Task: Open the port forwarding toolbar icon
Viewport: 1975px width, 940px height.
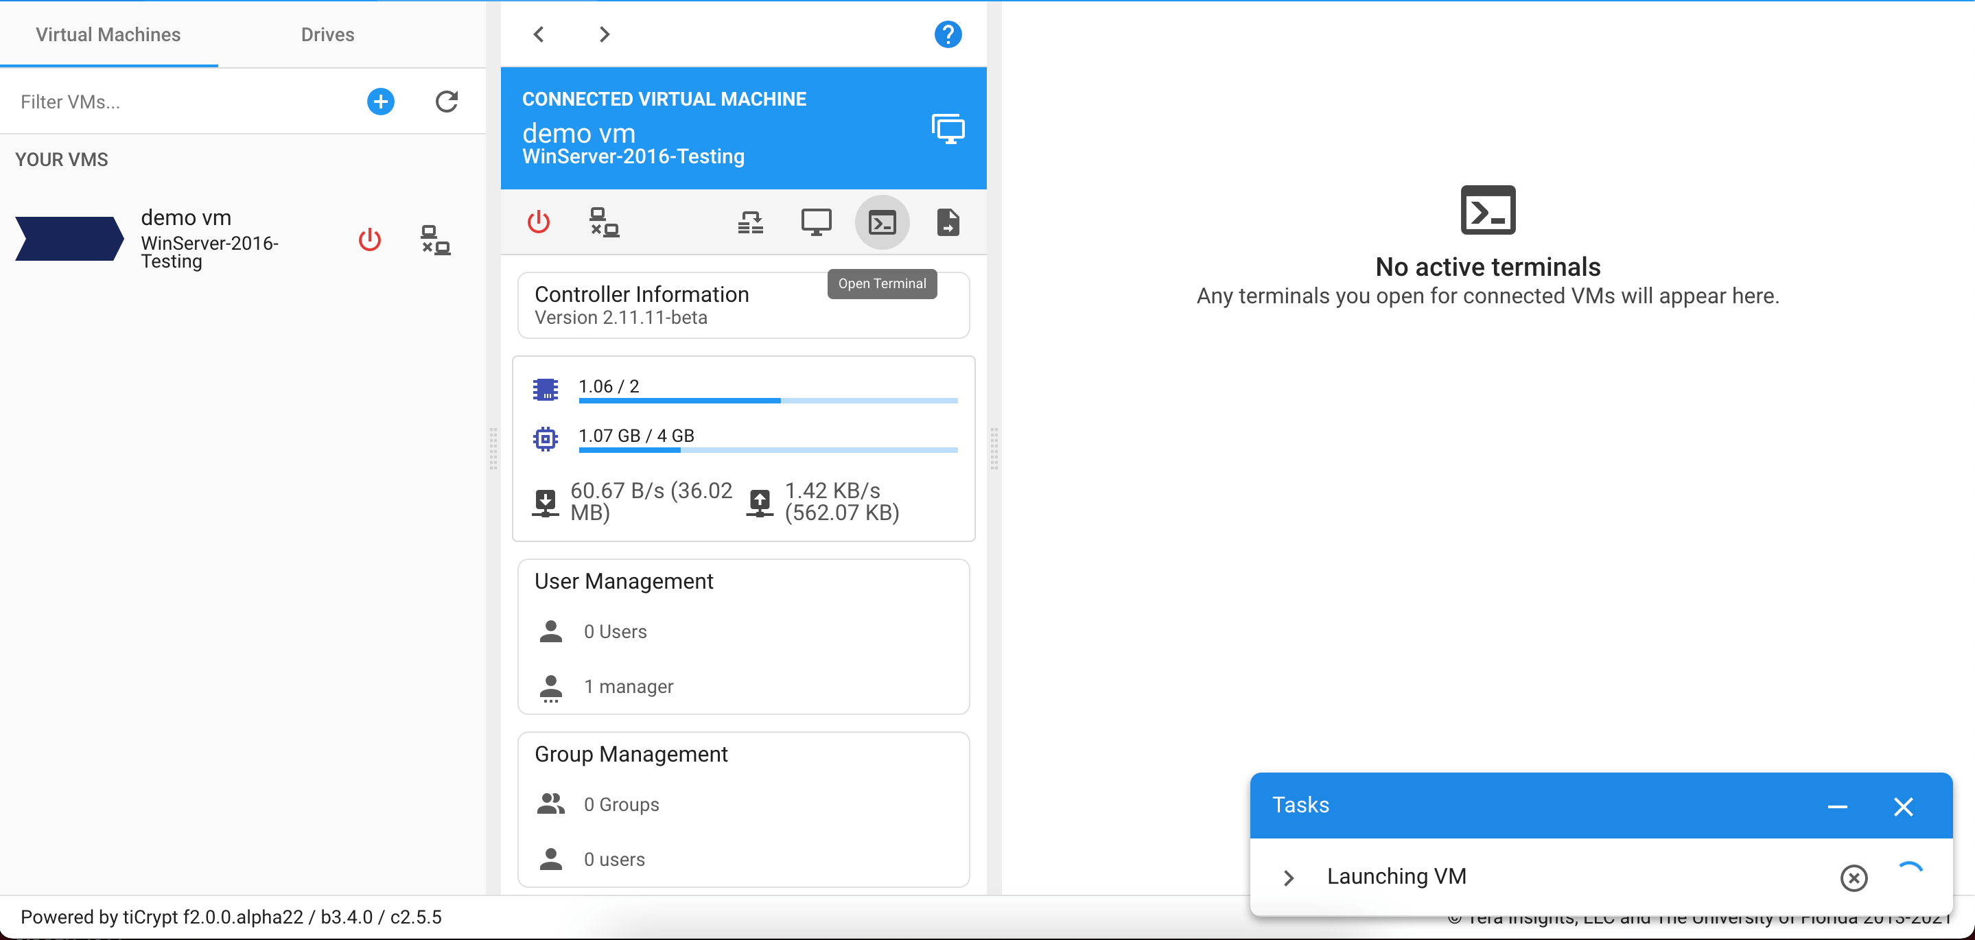Action: click(x=750, y=223)
